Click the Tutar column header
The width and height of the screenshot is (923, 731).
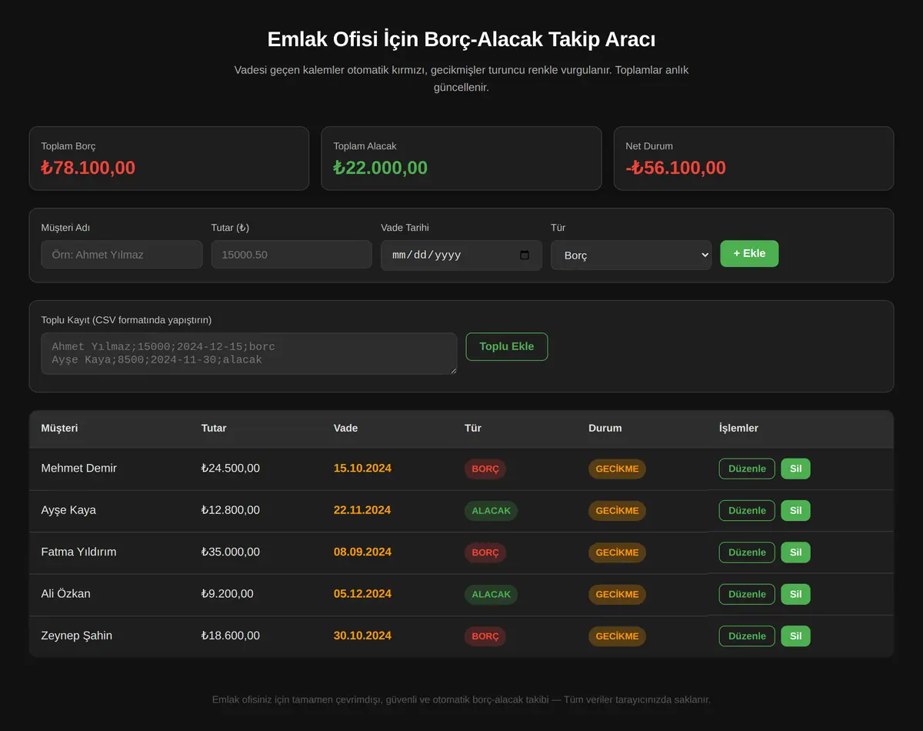(x=214, y=428)
